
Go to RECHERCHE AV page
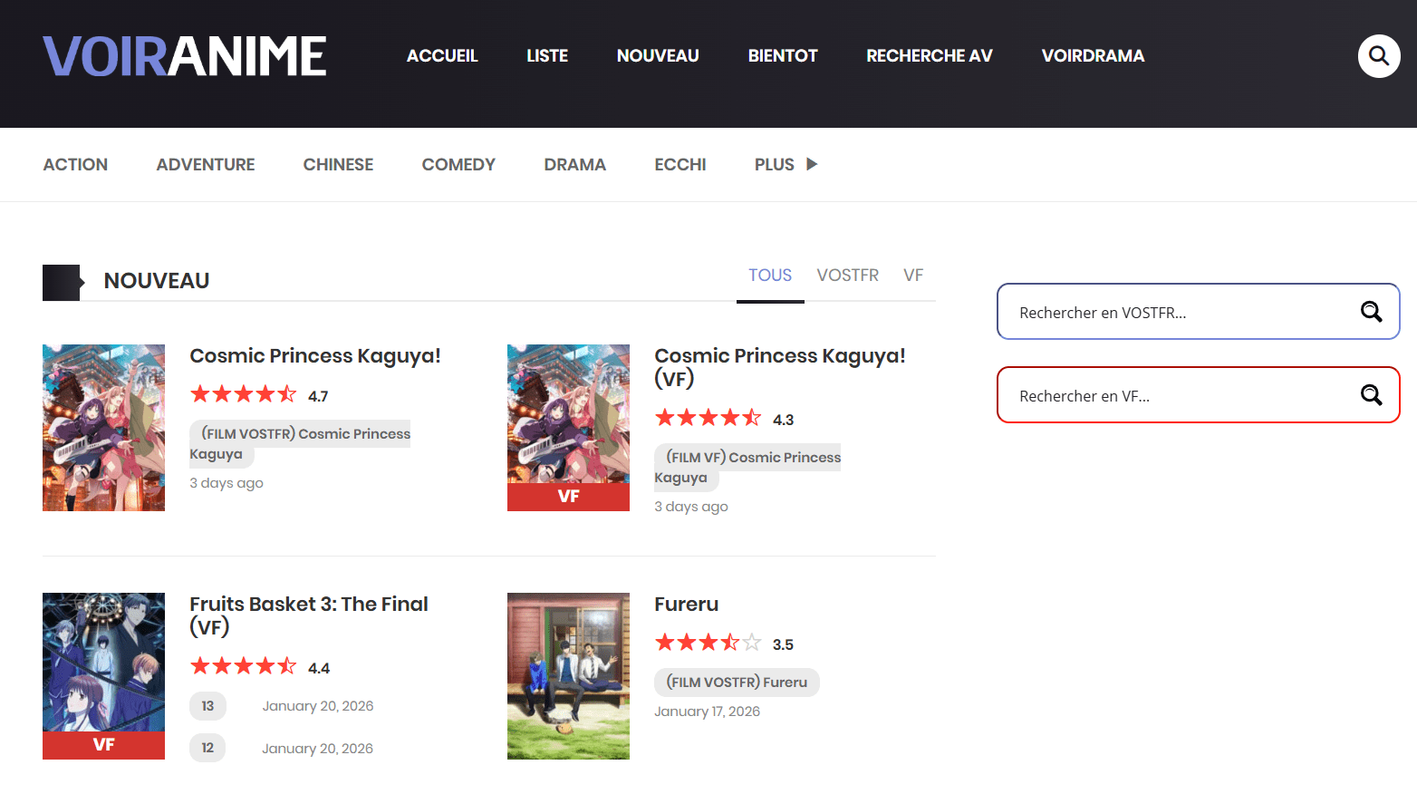(929, 56)
